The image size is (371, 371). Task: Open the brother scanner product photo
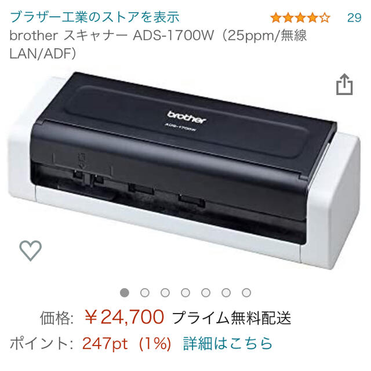click(x=184, y=170)
